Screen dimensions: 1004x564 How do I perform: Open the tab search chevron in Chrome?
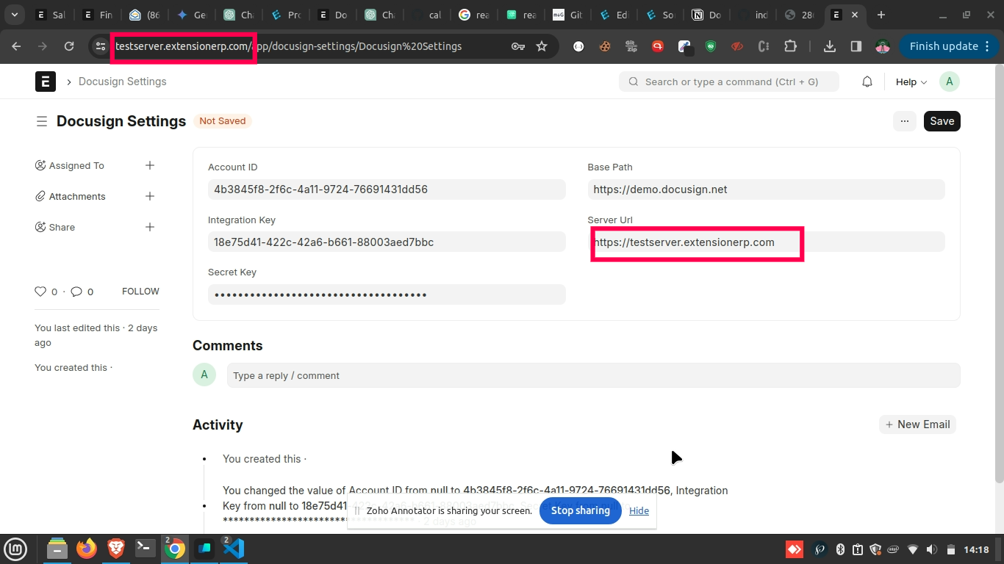point(15,15)
